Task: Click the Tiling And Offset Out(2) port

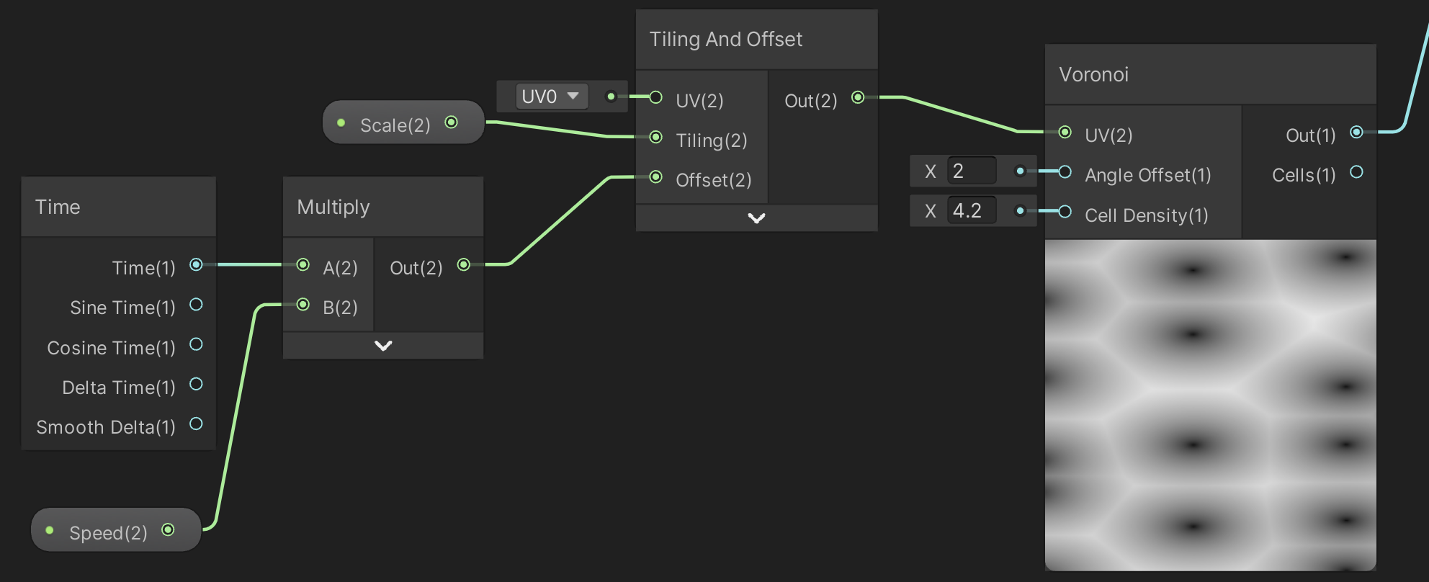Action: (x=858, y=97)
